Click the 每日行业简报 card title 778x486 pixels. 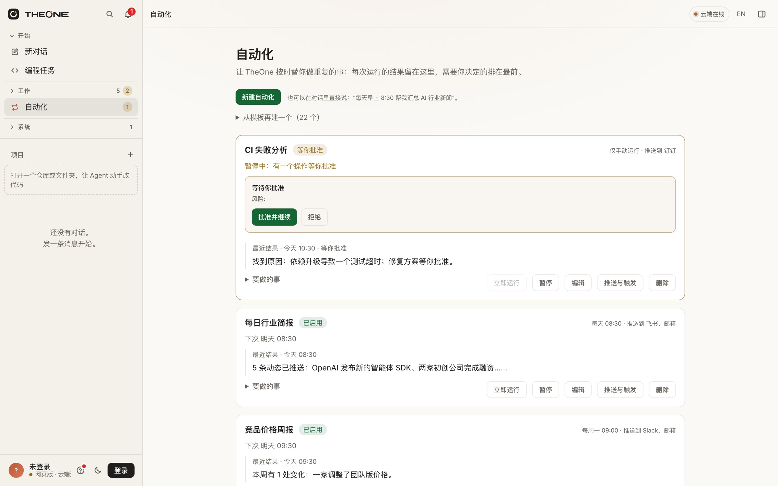point(269,323)
